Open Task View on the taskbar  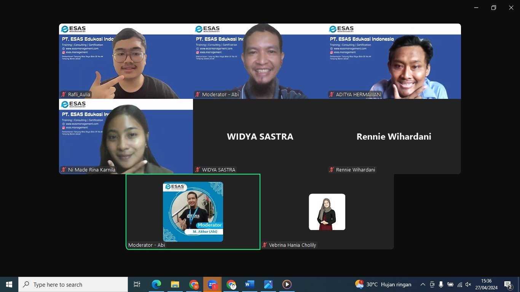pos(137,284)
